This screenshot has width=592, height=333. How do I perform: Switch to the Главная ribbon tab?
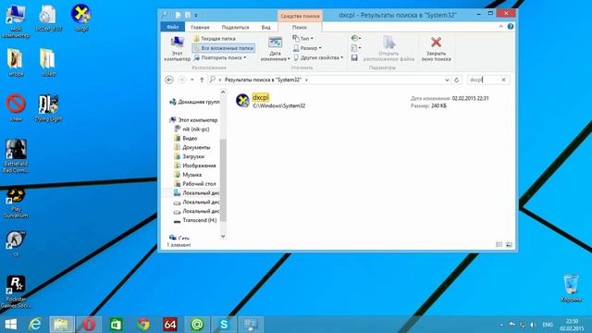200,27
